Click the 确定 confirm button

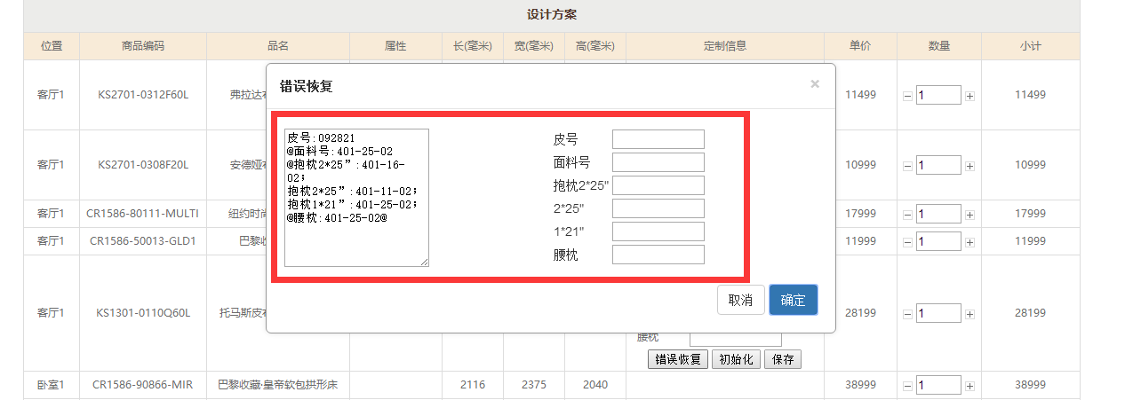(x=793, y=300)
